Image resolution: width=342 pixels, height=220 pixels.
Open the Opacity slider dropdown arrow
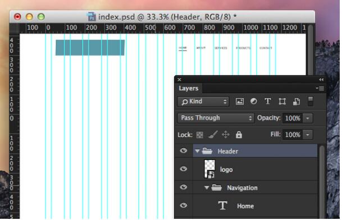(x=308, y=118)
